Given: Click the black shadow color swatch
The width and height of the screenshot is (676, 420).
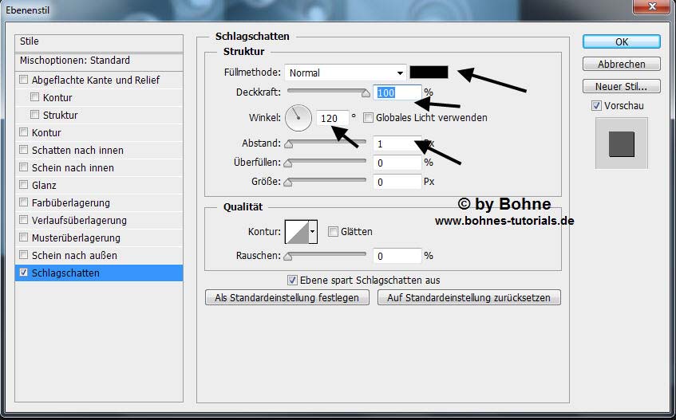Looking at the screenshot, I should click(429, 73).
